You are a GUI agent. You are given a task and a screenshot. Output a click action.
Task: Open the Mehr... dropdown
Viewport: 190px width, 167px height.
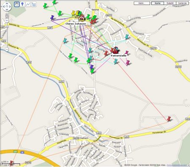click(x=142, y=3)
